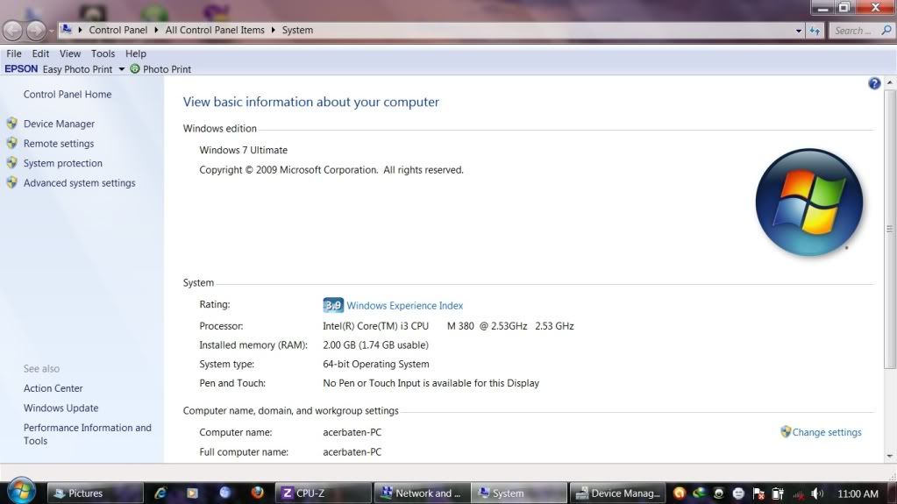Launch Firefox from the taskbar

click(258, 493)
